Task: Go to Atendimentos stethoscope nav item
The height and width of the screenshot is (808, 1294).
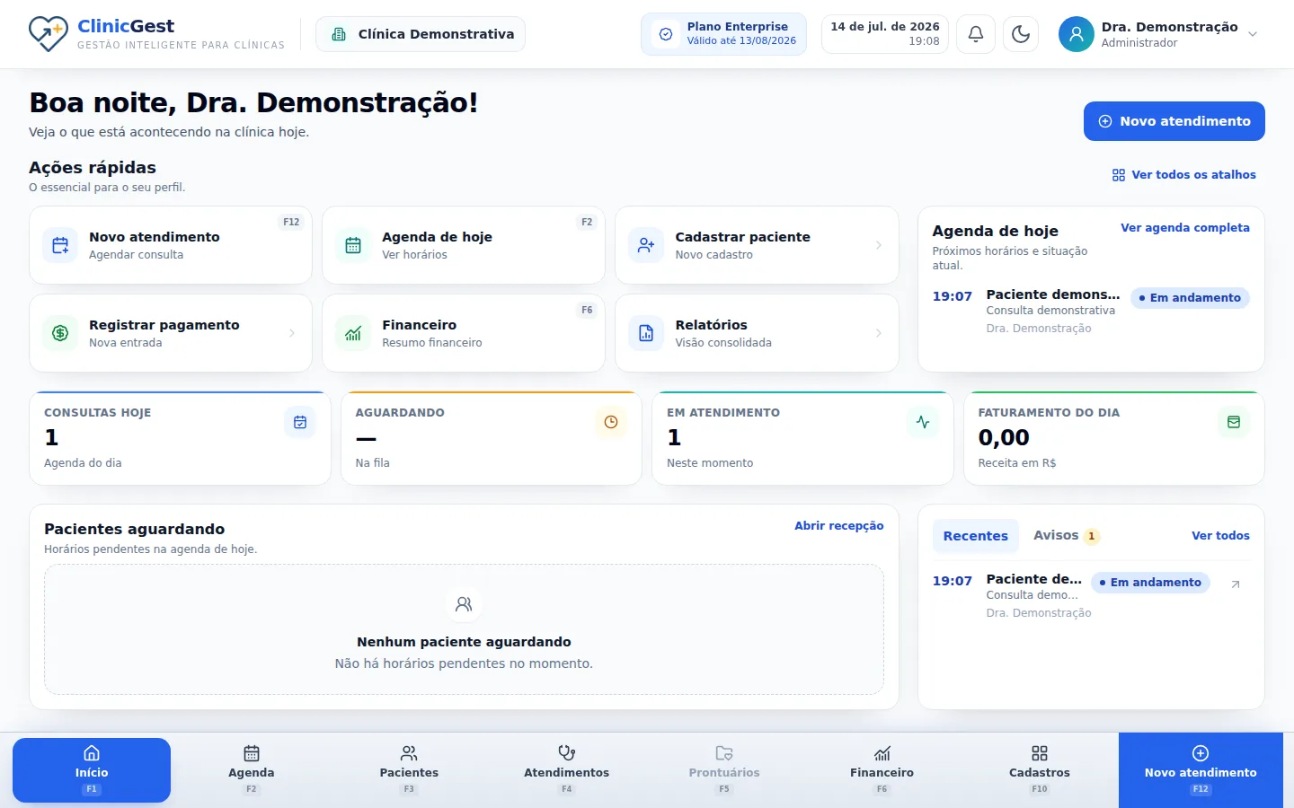Action: [566, 769]
